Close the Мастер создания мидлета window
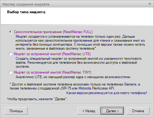Viewport: 154px width, 118px height. (x=150, y=4)
